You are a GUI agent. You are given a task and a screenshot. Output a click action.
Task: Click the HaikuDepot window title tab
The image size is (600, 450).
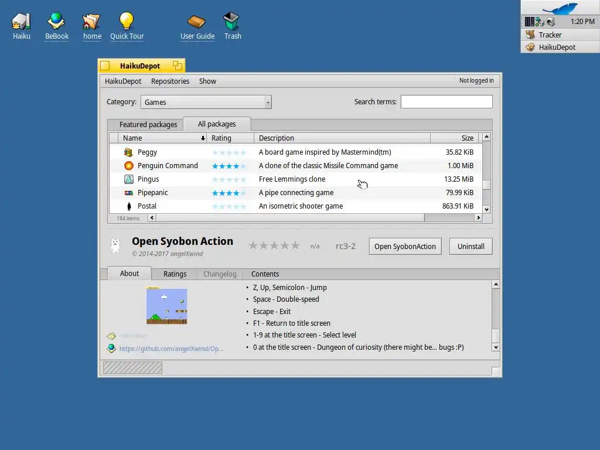point(140,66)
